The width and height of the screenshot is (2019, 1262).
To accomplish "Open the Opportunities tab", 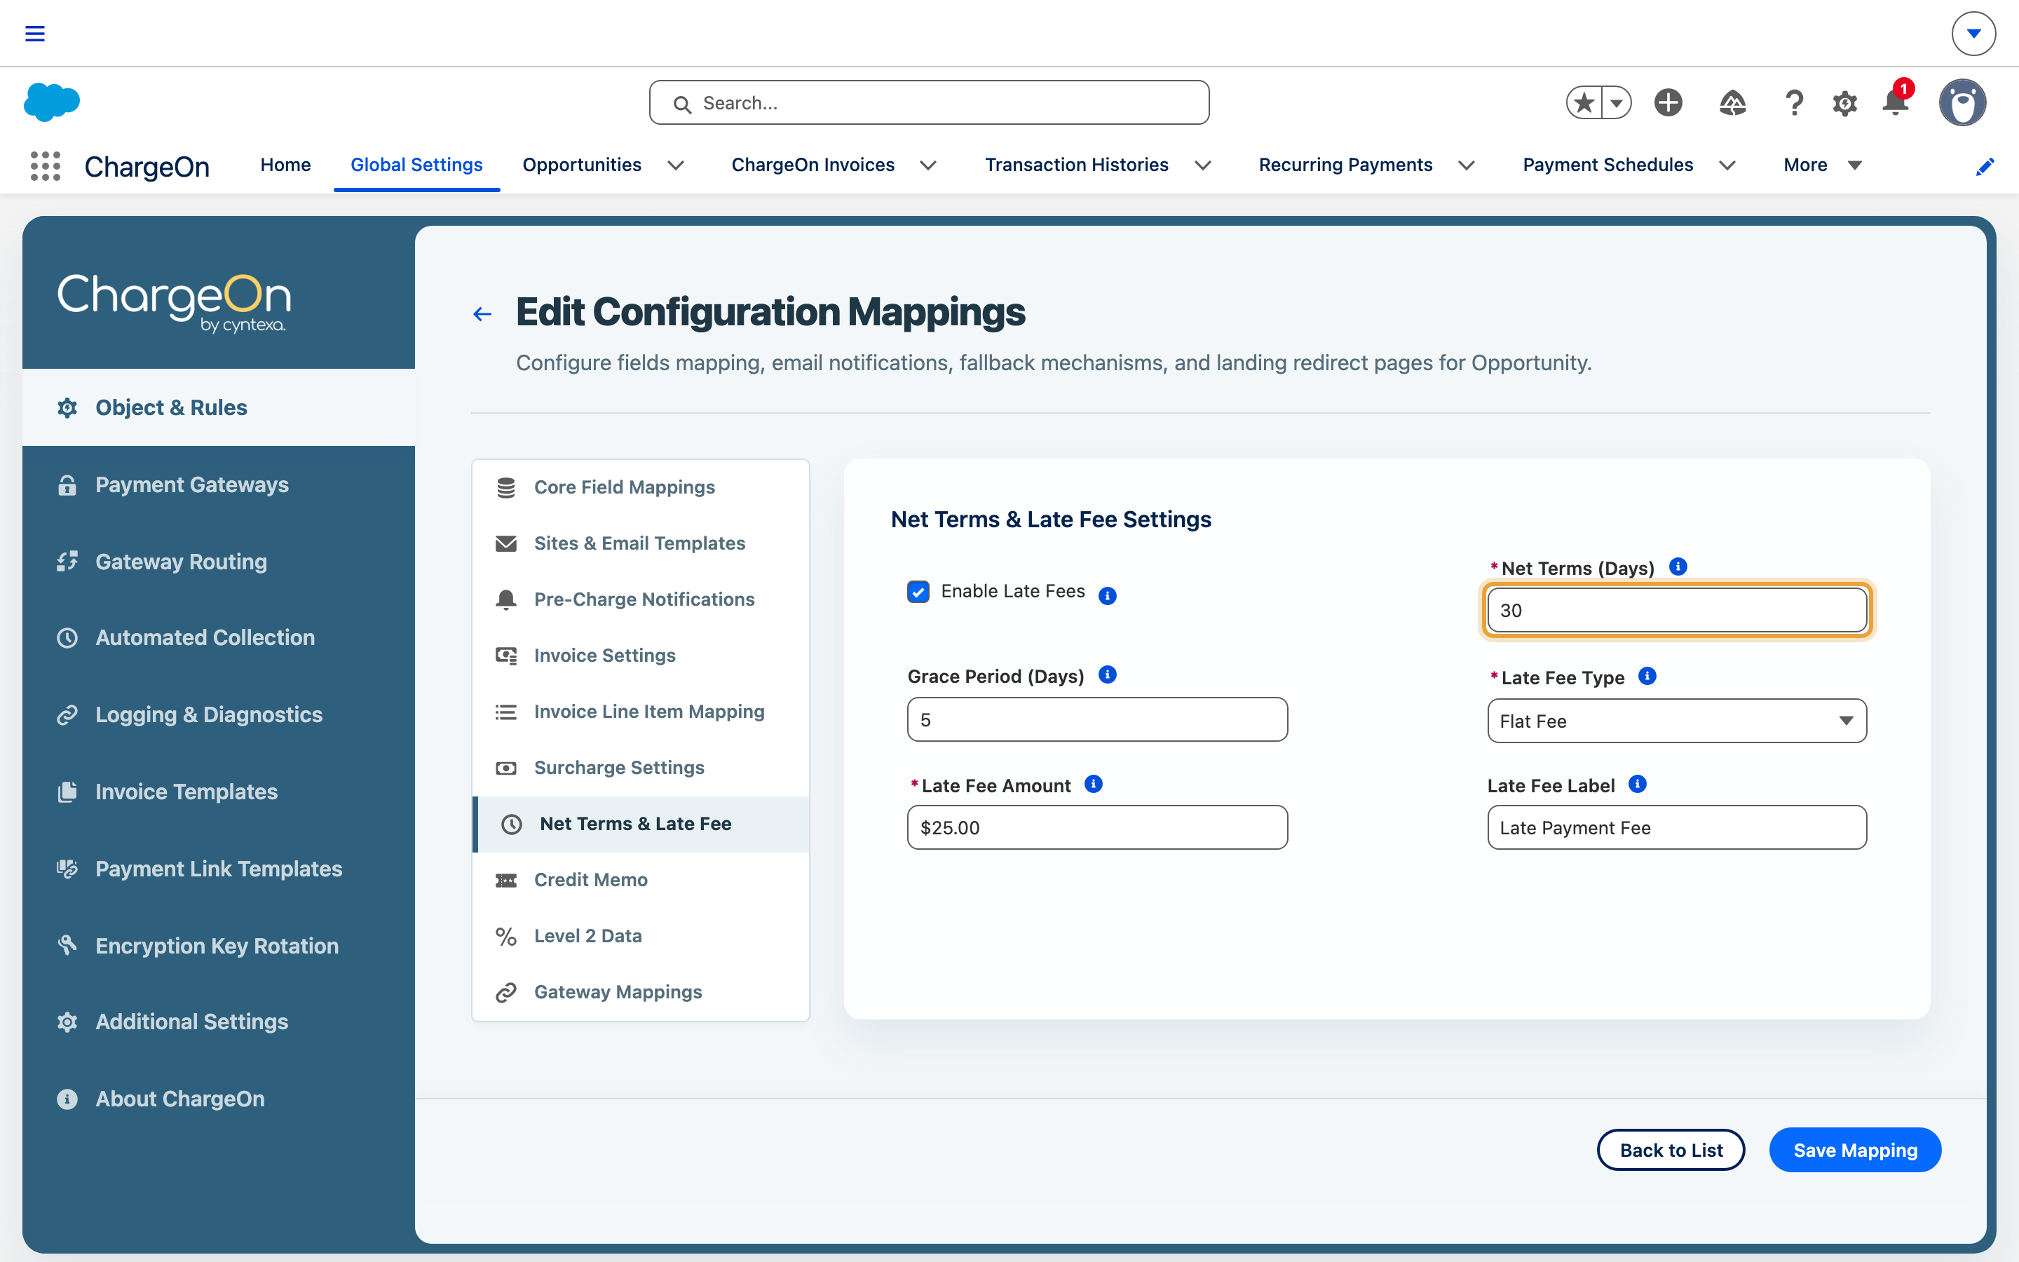I will pyautogui.click(x=581, y=165).
